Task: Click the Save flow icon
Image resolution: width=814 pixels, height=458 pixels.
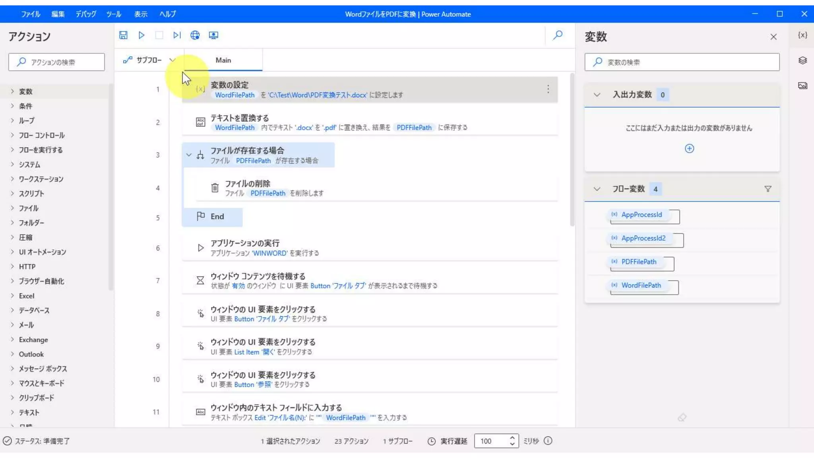Action: pyautogui.click(x=123, y=35)
